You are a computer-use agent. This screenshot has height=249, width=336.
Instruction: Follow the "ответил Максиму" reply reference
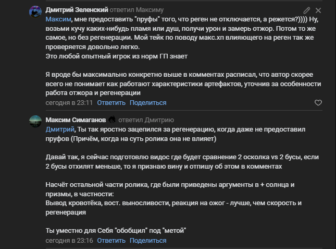pos(136,10)
